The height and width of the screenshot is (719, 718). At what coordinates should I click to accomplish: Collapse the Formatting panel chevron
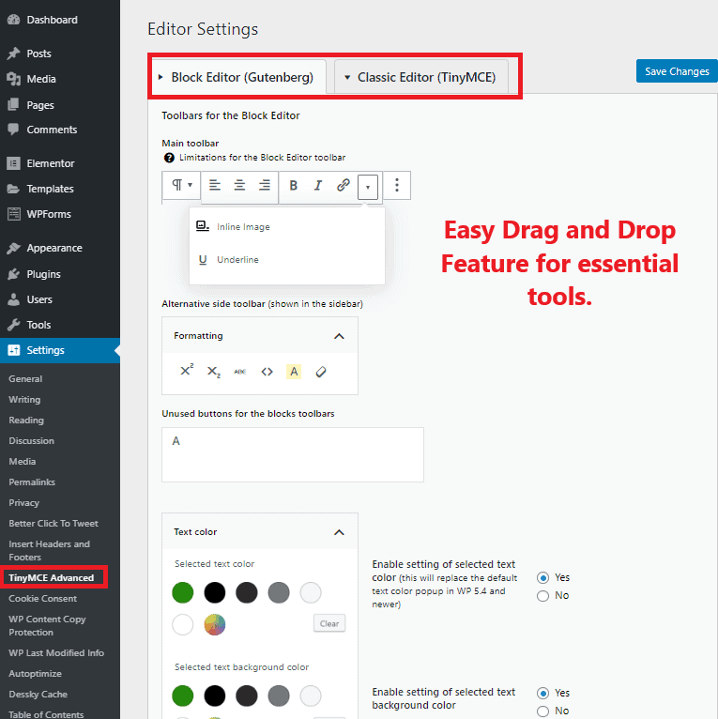339,336
